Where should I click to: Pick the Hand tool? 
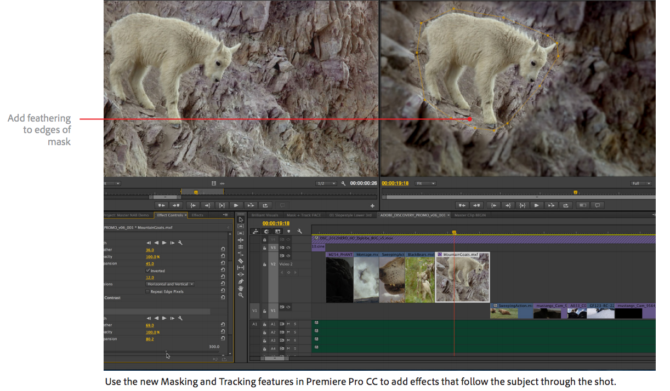[241, 289]
